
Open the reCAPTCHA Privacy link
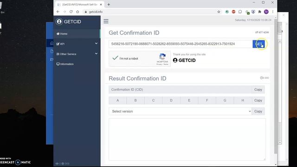pyautogui.click(x=159, y=64)
